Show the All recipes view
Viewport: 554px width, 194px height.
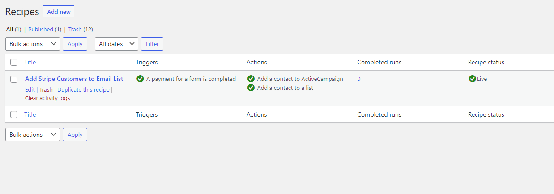click(9, 30)
